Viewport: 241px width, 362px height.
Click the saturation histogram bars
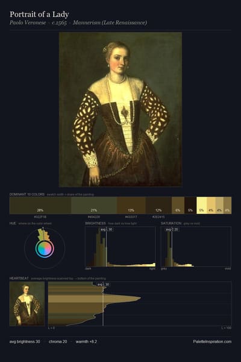pyautogui.click(x=178, y=248)
